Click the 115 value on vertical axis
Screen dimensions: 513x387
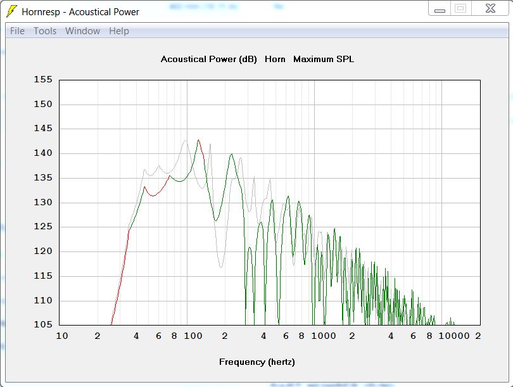[x=43, y=276]
